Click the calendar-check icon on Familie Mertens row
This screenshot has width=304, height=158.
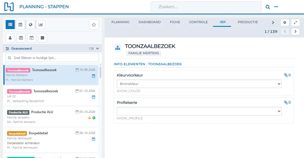93,76
